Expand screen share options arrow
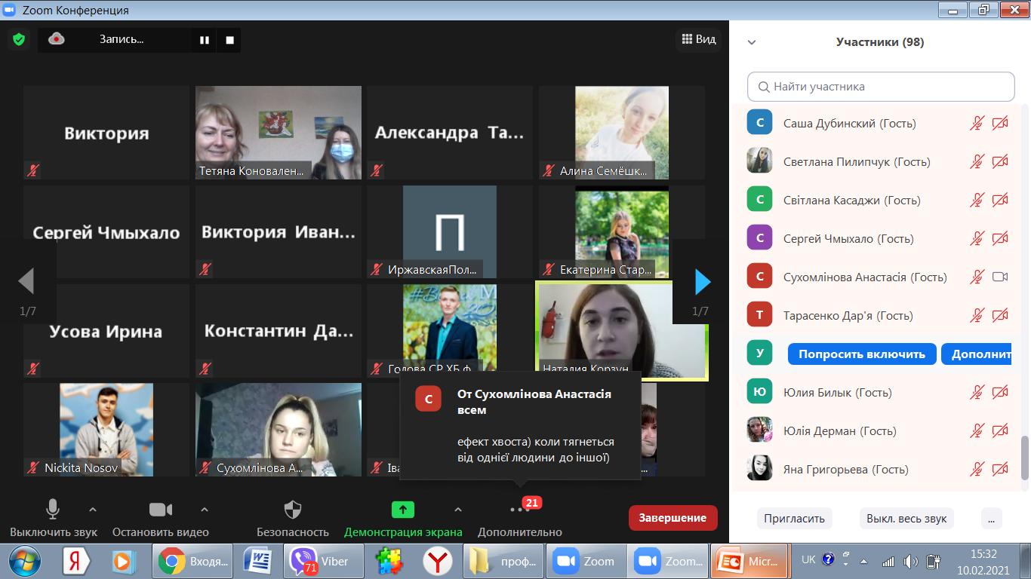Image resolution: width=1031 pixels, height=579 pixels. 457,510
